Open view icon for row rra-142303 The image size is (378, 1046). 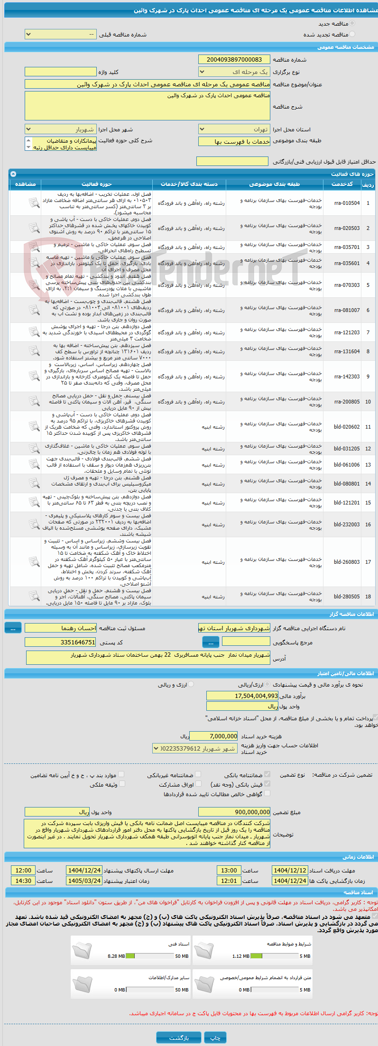tap(34, 376)
